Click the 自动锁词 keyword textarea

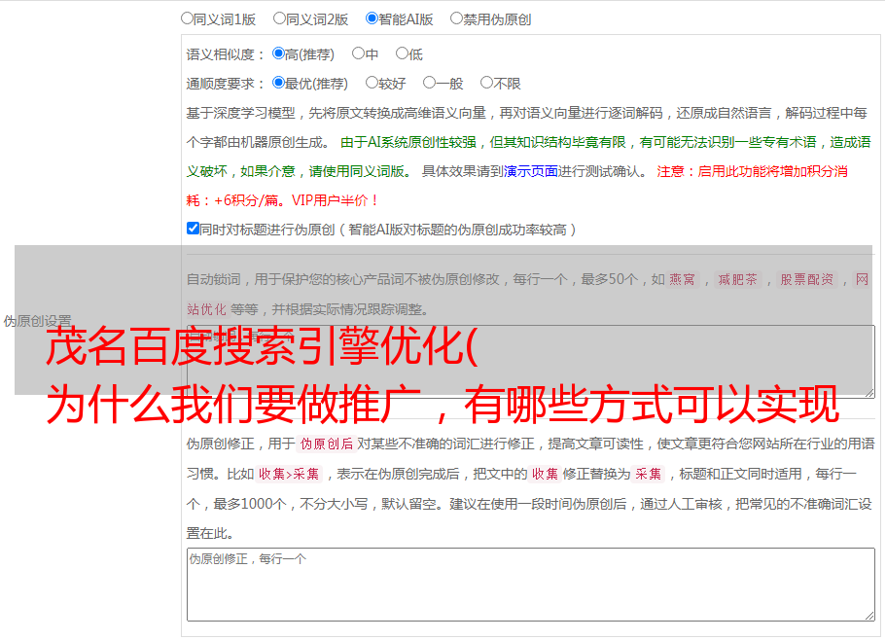[x=531, y=362]
